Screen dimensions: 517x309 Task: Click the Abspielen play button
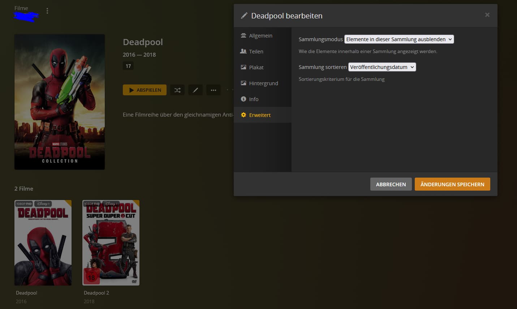[x=145, y=90]
